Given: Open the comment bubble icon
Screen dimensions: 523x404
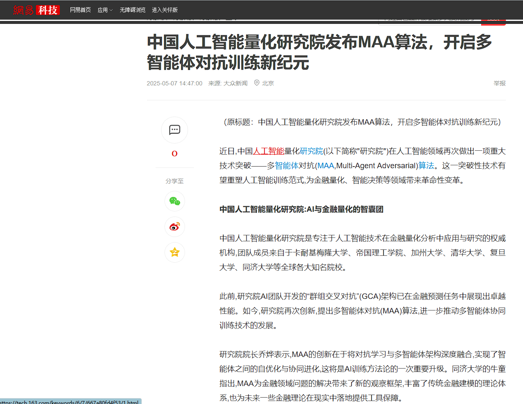Looking at the screenshot, I should tap(174, 130).
